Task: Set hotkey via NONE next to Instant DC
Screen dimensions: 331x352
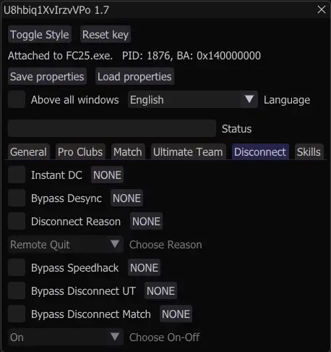Action: coord(107,175)
